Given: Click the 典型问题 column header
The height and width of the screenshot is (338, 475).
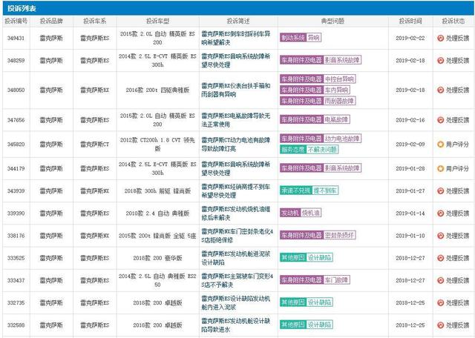Looking at the screenshot, I should tap(332, 21).
